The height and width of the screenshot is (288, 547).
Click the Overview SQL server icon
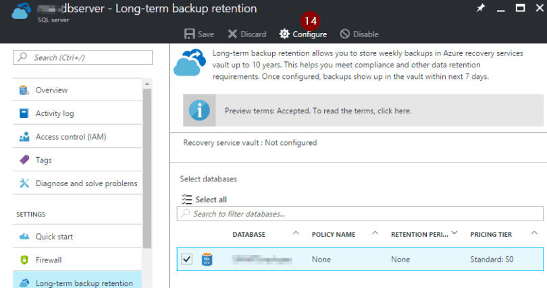[24, 90]
